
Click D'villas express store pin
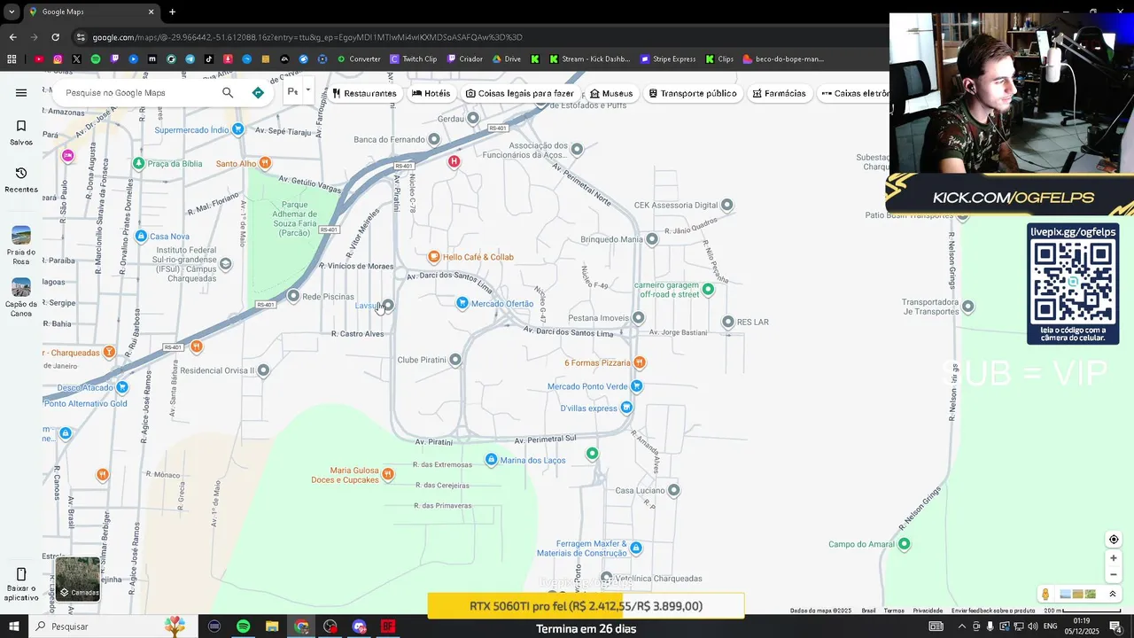[626, 408]
